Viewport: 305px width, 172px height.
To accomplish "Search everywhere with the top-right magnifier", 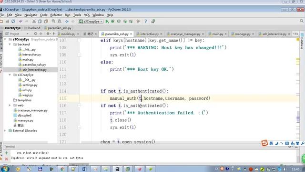I will click(x=302, y=21).
